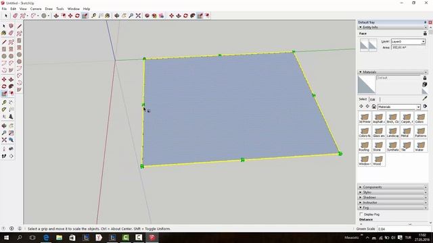
Task: Select the Protractor tool
Action: tap(4, 109)
